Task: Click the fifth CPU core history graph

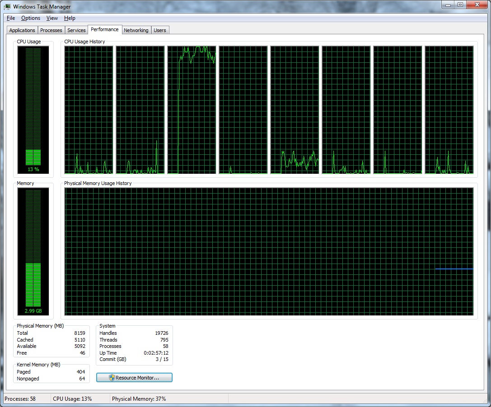Action: point(295,110)
